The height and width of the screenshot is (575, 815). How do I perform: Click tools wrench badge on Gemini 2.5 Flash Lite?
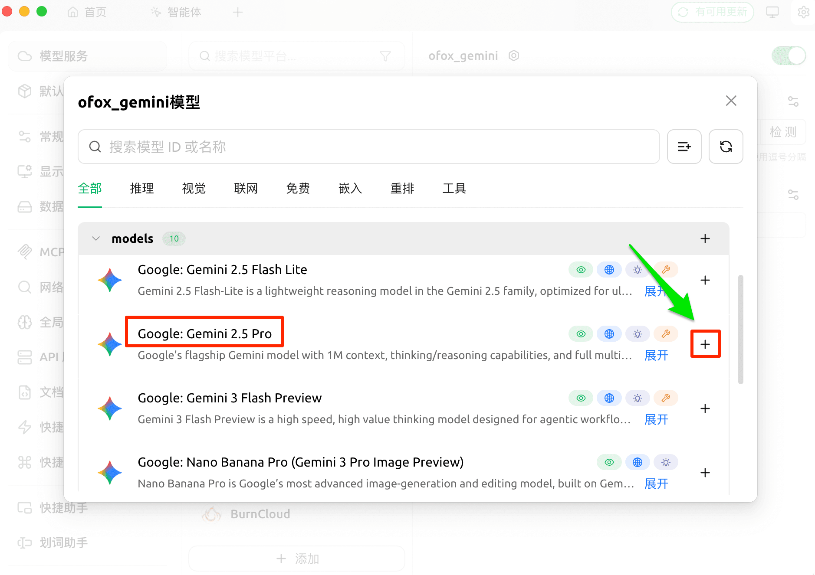tap(666, 270)
